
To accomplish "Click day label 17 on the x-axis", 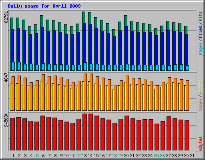I will point(108,156).
